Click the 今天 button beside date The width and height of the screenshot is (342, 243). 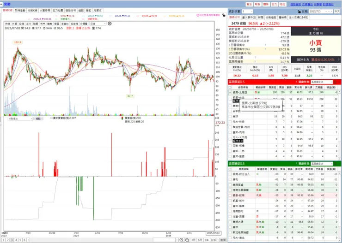tap(337, 12)
